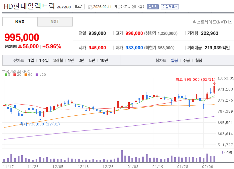Click the open price value 945,000
Screen dimensions: 234x169
click(97, 48)
